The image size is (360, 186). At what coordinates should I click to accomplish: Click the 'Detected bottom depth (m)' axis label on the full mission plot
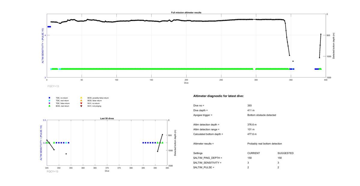[334, 46]
